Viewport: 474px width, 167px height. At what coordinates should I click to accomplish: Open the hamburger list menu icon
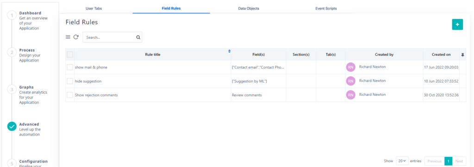[68, 37]
